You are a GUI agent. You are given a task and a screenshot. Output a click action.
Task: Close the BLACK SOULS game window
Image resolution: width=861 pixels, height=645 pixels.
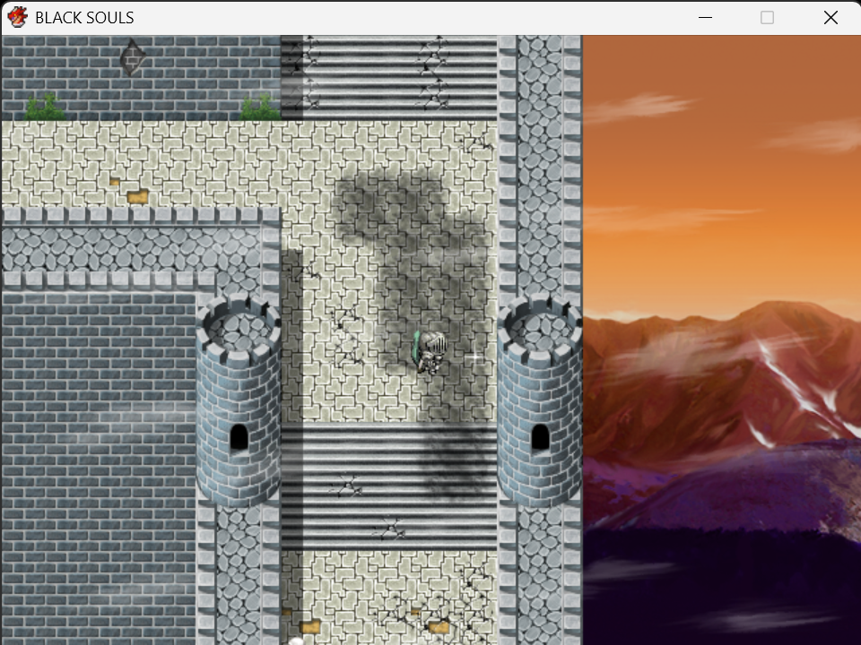coord(831,18)
